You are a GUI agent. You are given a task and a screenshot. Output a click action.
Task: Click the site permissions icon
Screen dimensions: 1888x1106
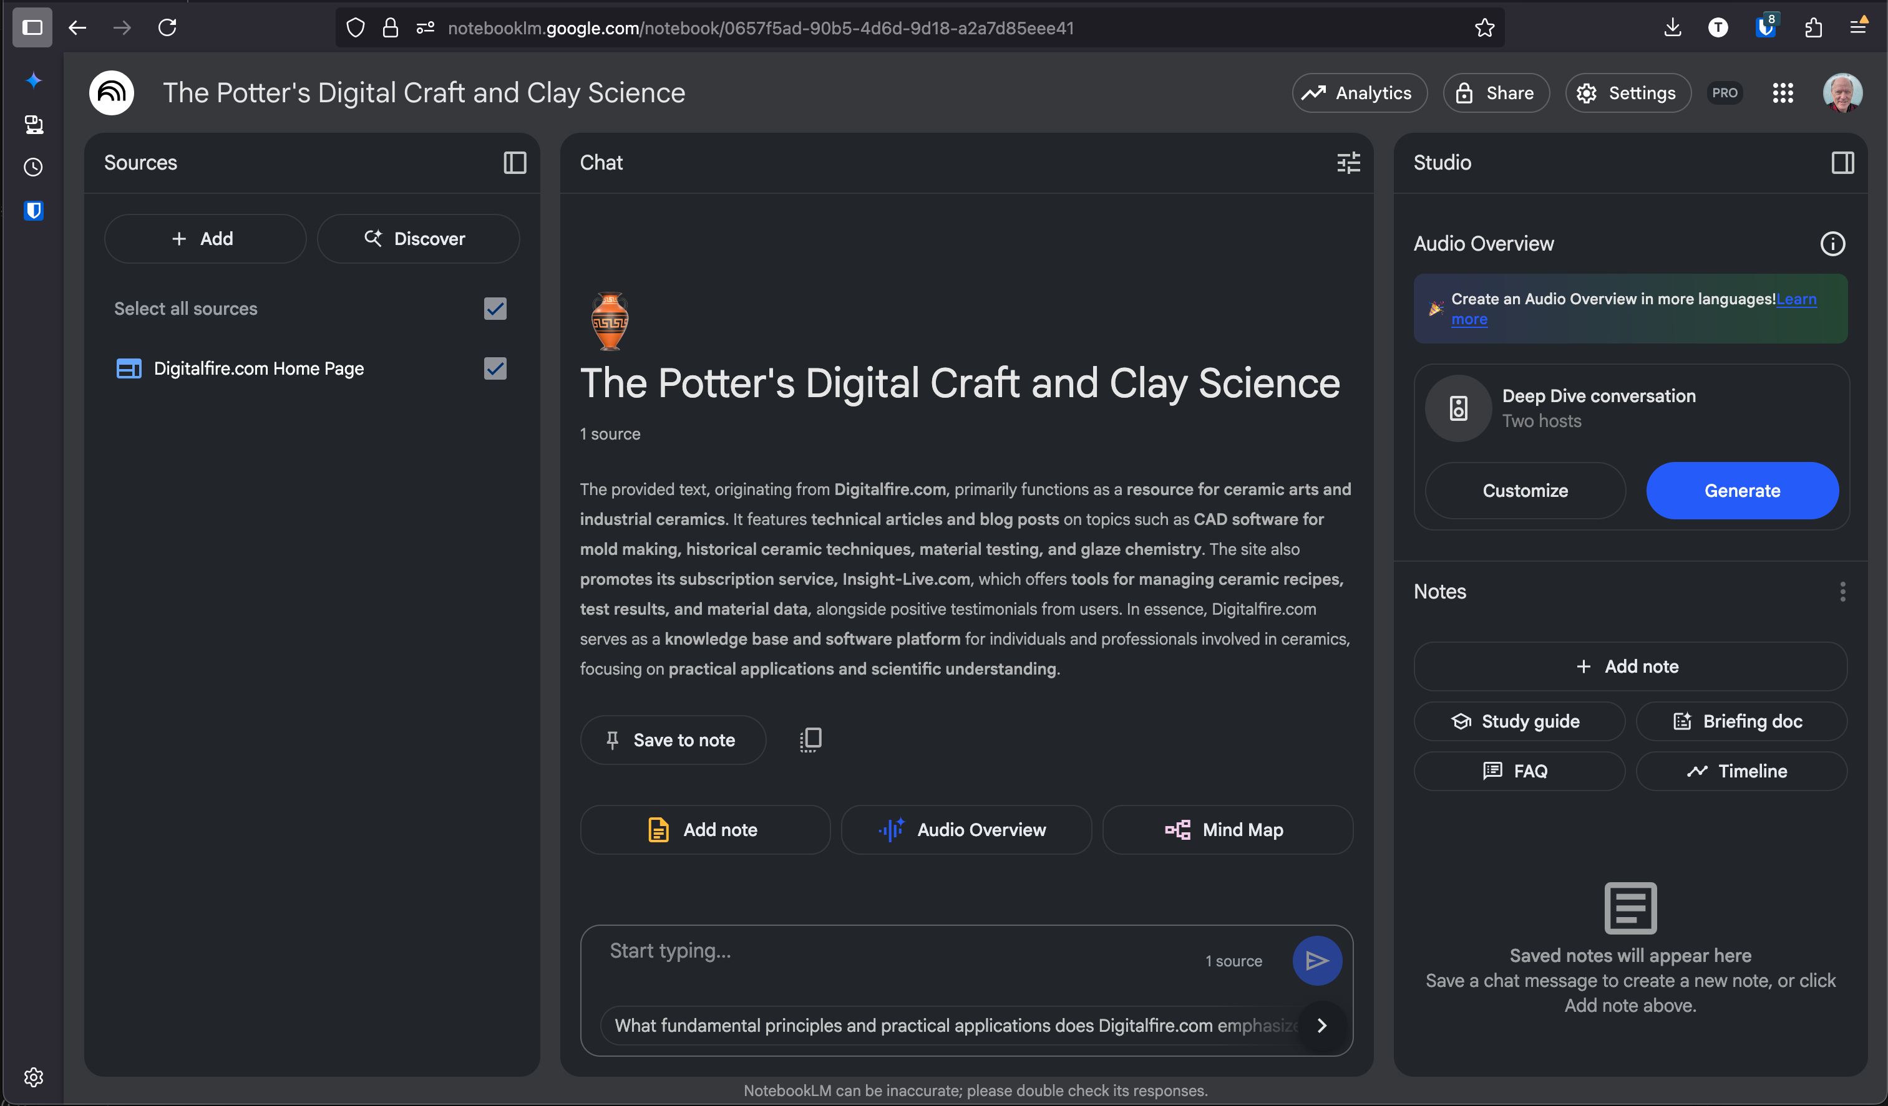click(425, 27)
